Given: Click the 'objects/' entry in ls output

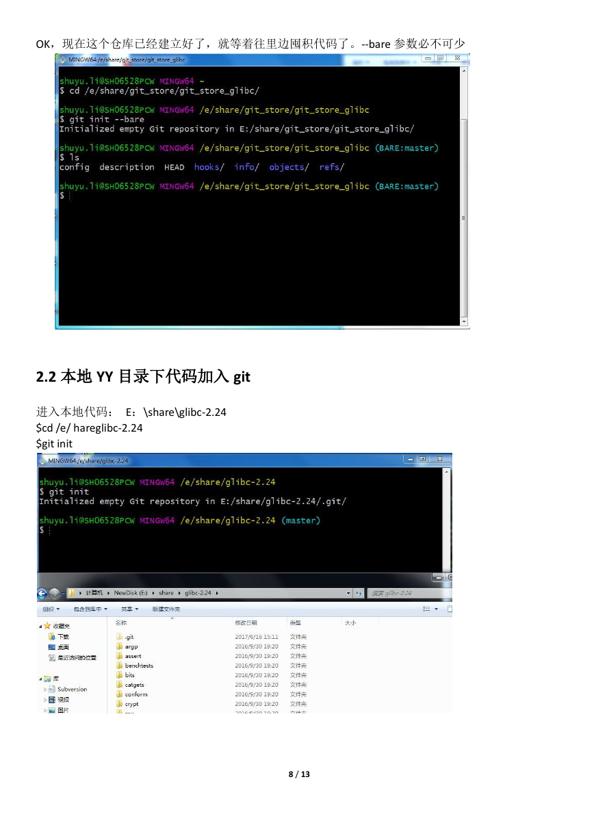Looking at the screenshot, I should [x=289, y=167].
